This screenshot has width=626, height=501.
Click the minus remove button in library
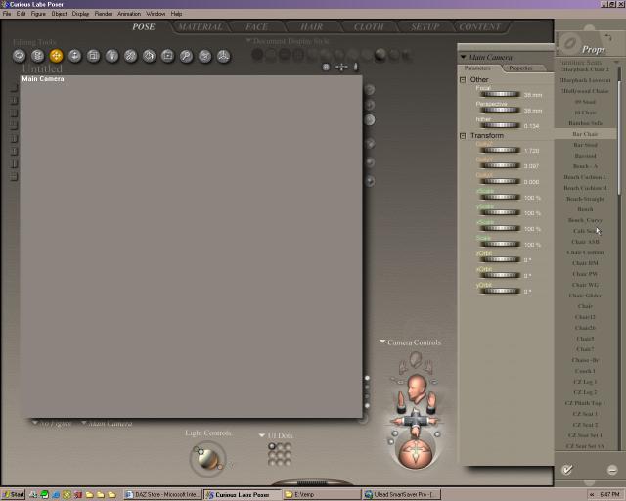(612, 470)
